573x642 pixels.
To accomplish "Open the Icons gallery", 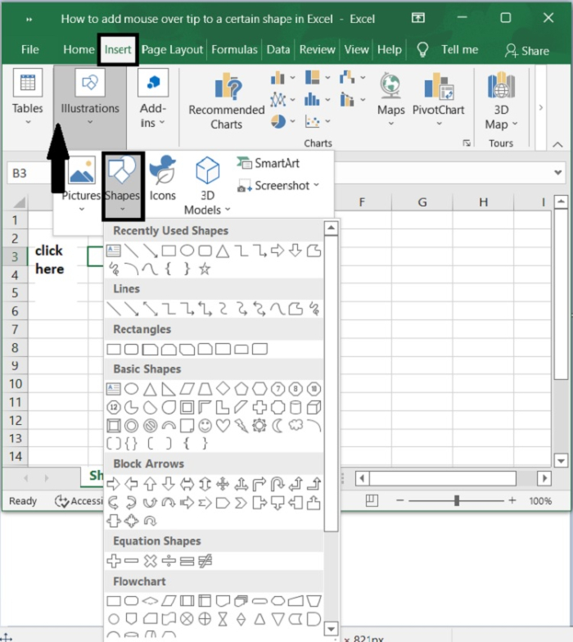I will point(162,179).
